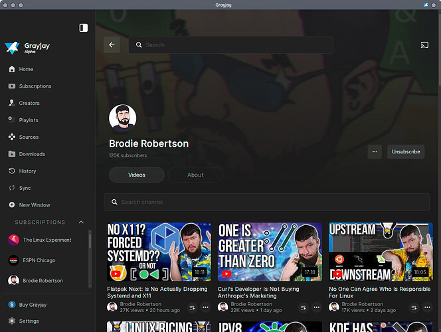Open the Curl's Developer video thumbnail
Screen dimensions: 441x332
[270, 252]
